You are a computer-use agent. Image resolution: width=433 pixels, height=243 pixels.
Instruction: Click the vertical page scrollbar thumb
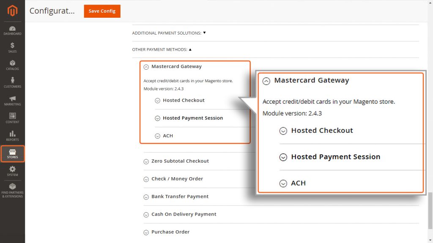(x=430, y=211)
